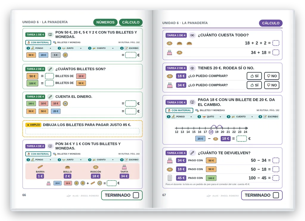Image resolution: width=305 pixels, height=221 pixels.
Task: Choose NO for the 18 € roscón question
Action: click(x=272, y=76)
